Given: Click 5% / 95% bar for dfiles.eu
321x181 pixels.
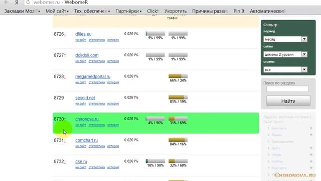Looking at the screenshot, I should pos(155,34).
